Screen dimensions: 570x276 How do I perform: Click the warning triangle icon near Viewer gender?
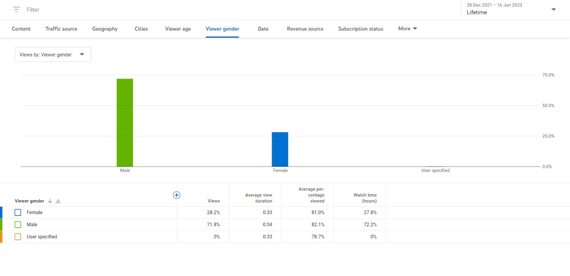[58, 201]
